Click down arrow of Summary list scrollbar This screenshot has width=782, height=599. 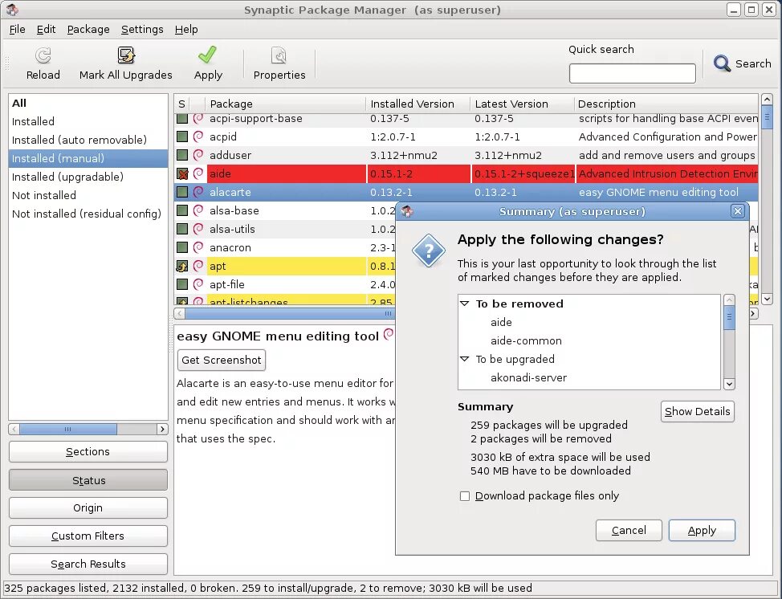pyautogui.click(x=729, y=384)
